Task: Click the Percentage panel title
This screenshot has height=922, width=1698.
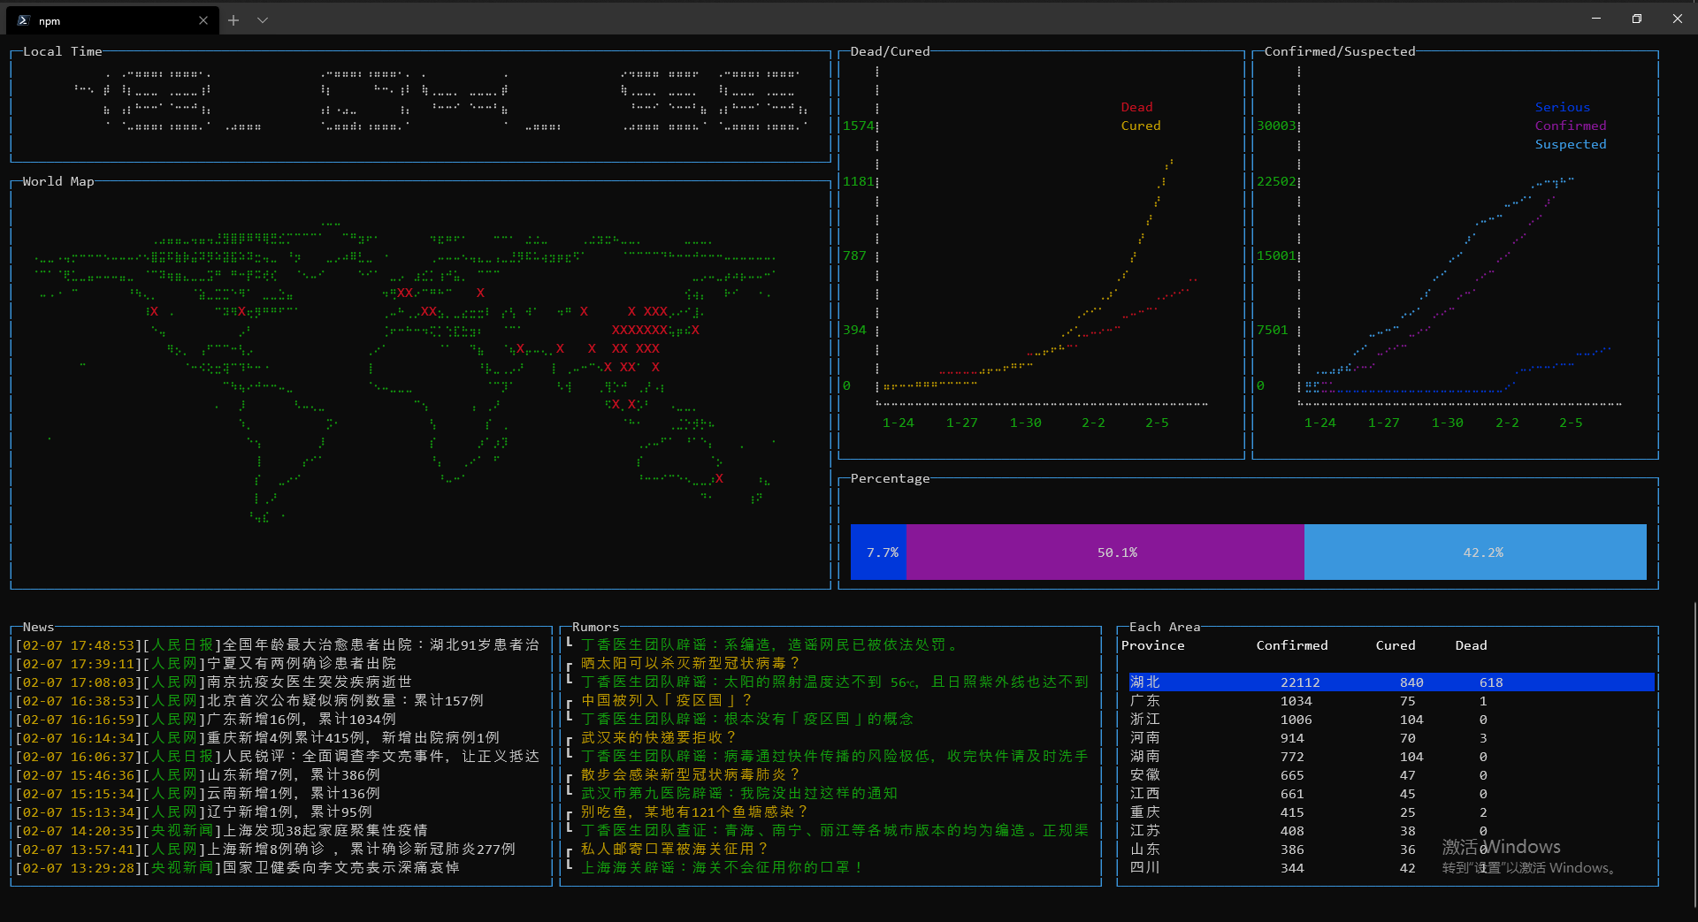Action: (890, 478)
